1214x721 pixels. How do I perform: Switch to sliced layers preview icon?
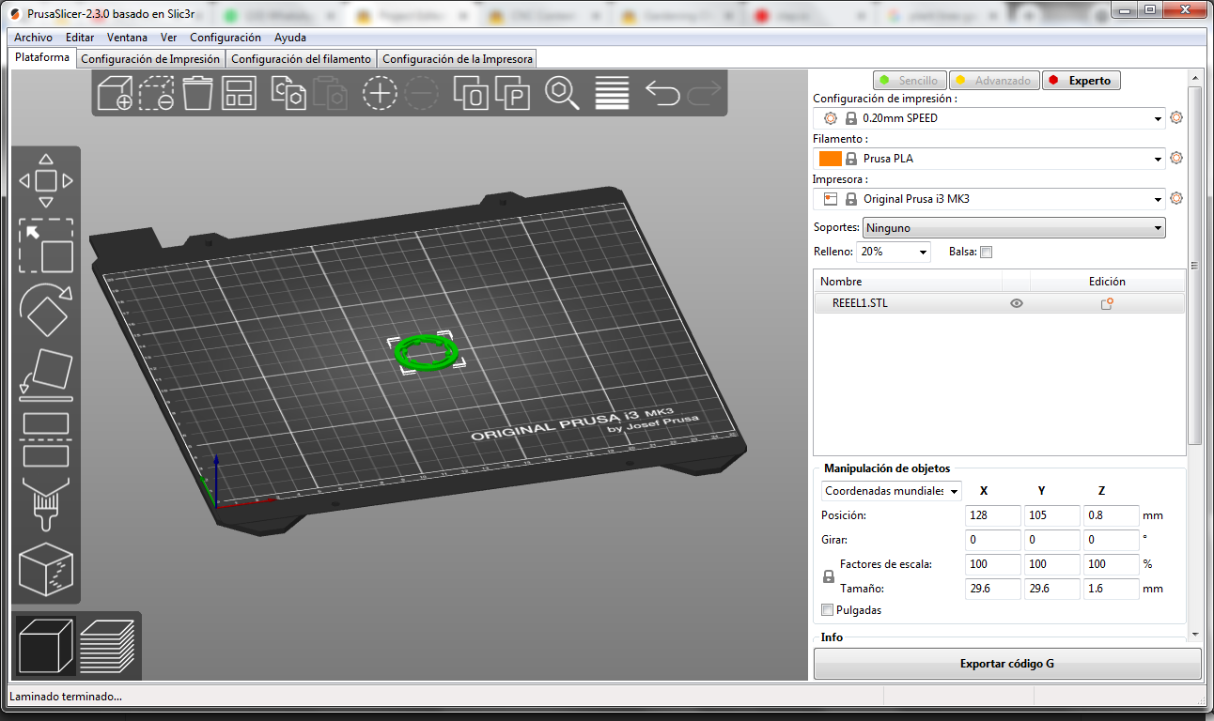pos(108,647)
